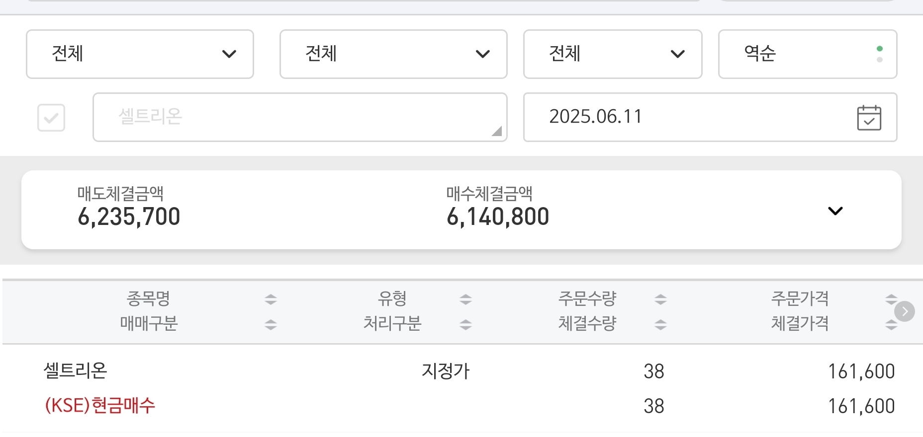Image resolution: width=923 pixels, height=437 pixels.
Task: Click the 셀트리온 stock search field
Action: click(300, 117)
